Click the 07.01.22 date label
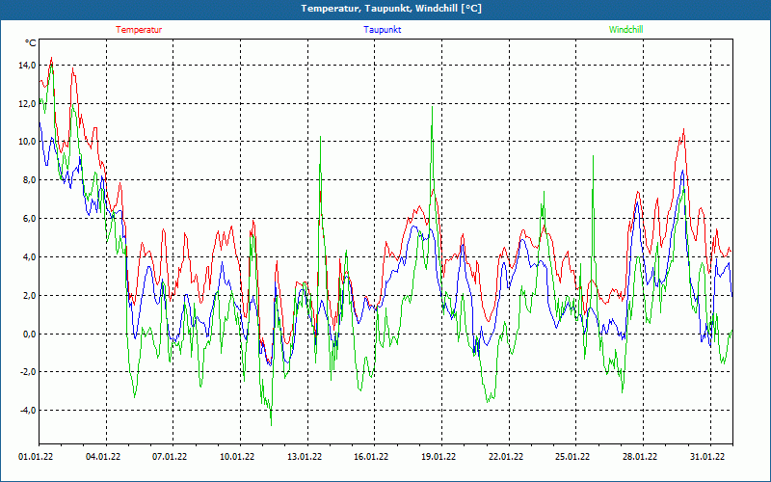771x482 pixels. click(x=170, y=457)
